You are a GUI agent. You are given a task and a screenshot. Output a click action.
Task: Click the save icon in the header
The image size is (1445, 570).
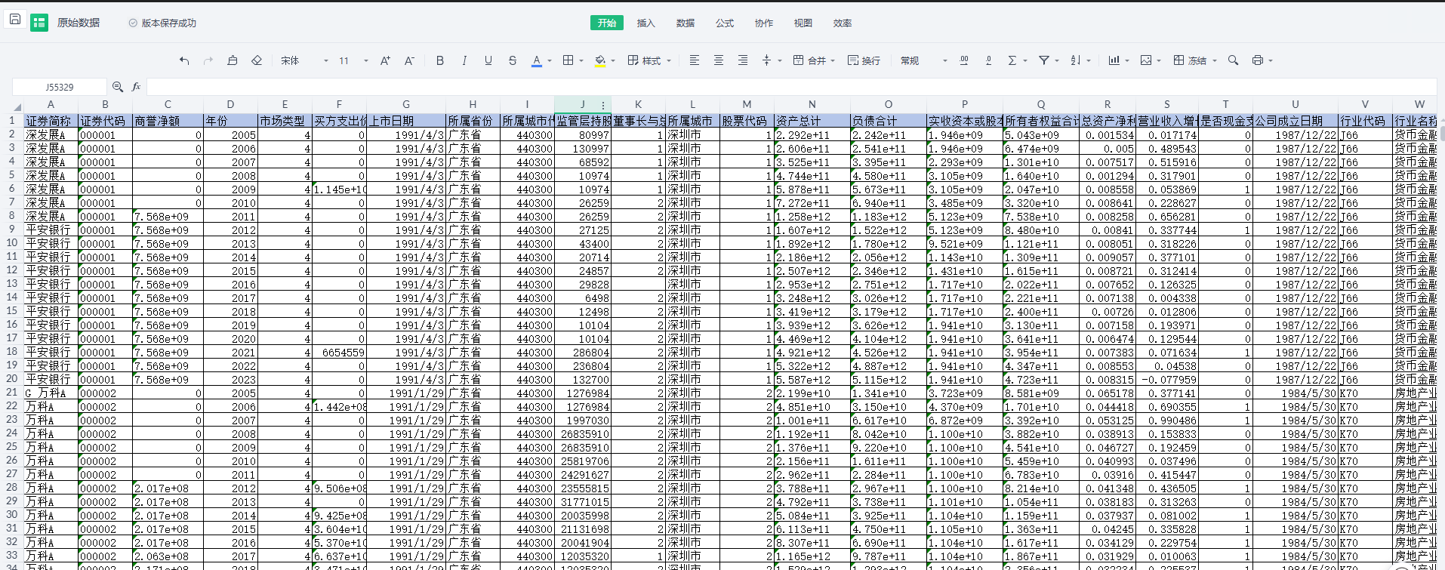(x=15, y=20)
